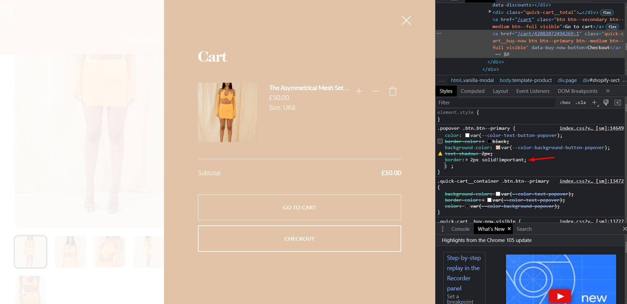
Task: Open index.css source link at line 13727
Action: 591,221
